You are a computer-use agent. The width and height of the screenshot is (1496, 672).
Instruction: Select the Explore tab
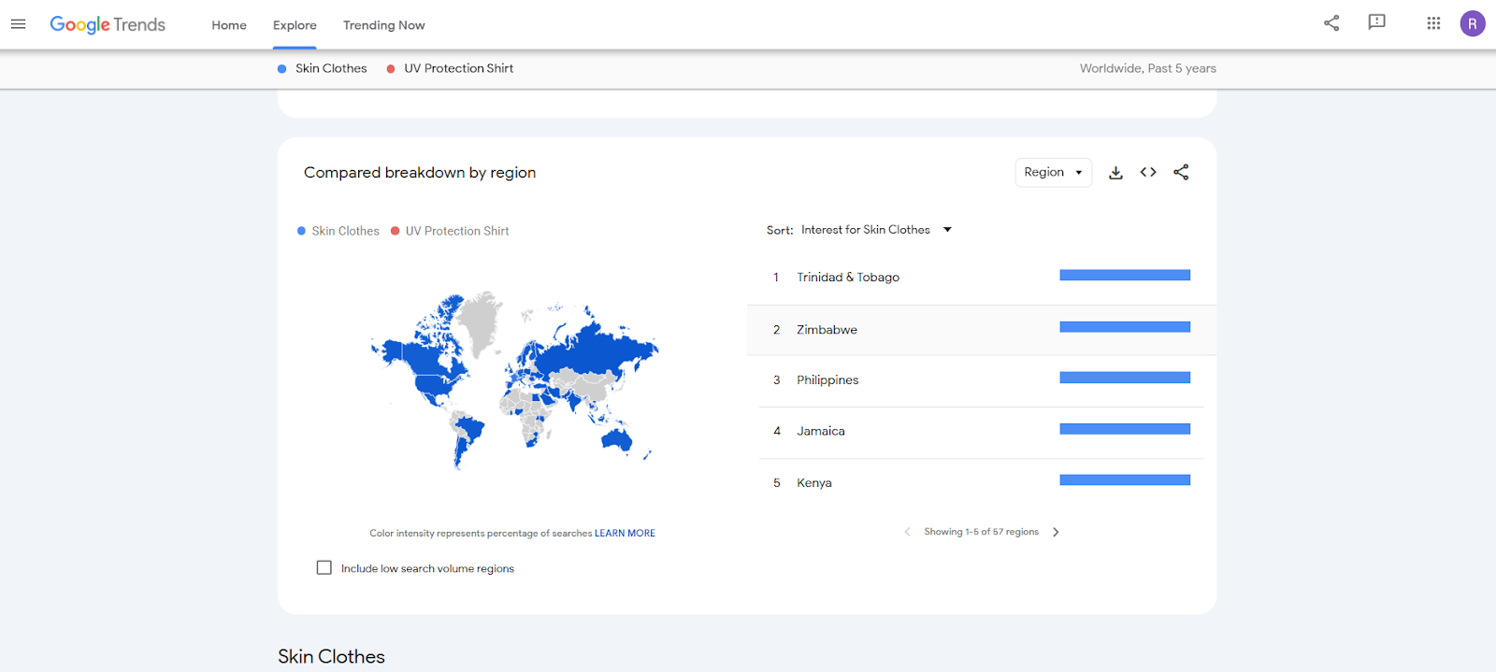point(295,25)
